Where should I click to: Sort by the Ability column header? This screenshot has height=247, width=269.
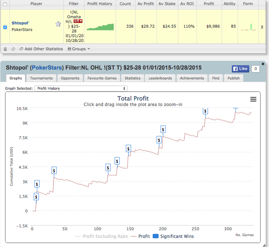[x=229, y=4]
